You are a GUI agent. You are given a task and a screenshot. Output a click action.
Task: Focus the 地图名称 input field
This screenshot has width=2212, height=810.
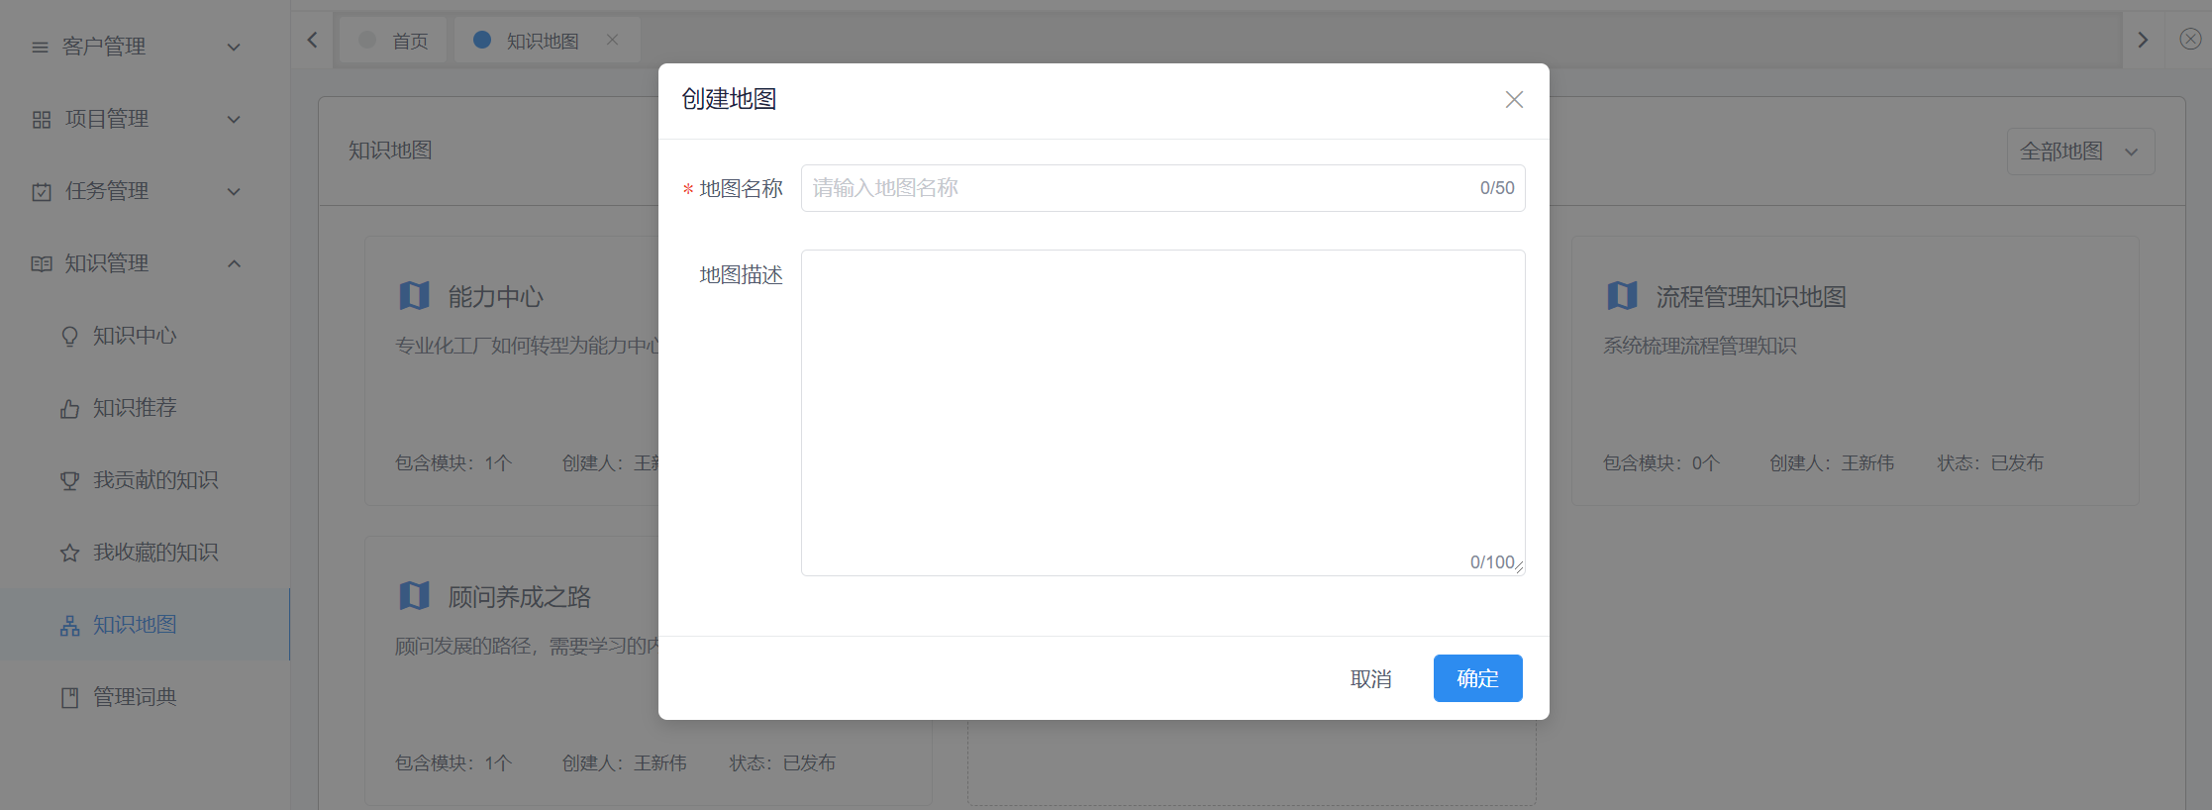click(x=1162, y=188)
